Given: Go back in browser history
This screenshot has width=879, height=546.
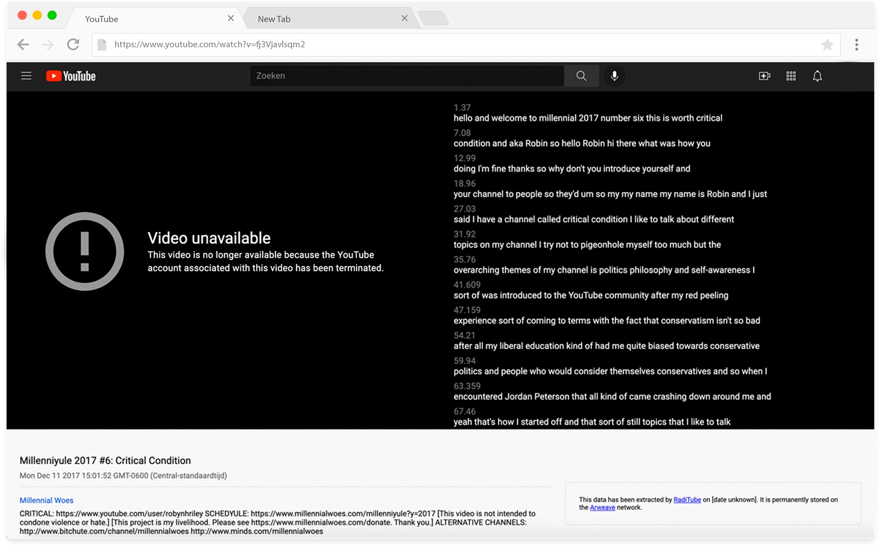Looking at the screenshot, I should [23, 44].
